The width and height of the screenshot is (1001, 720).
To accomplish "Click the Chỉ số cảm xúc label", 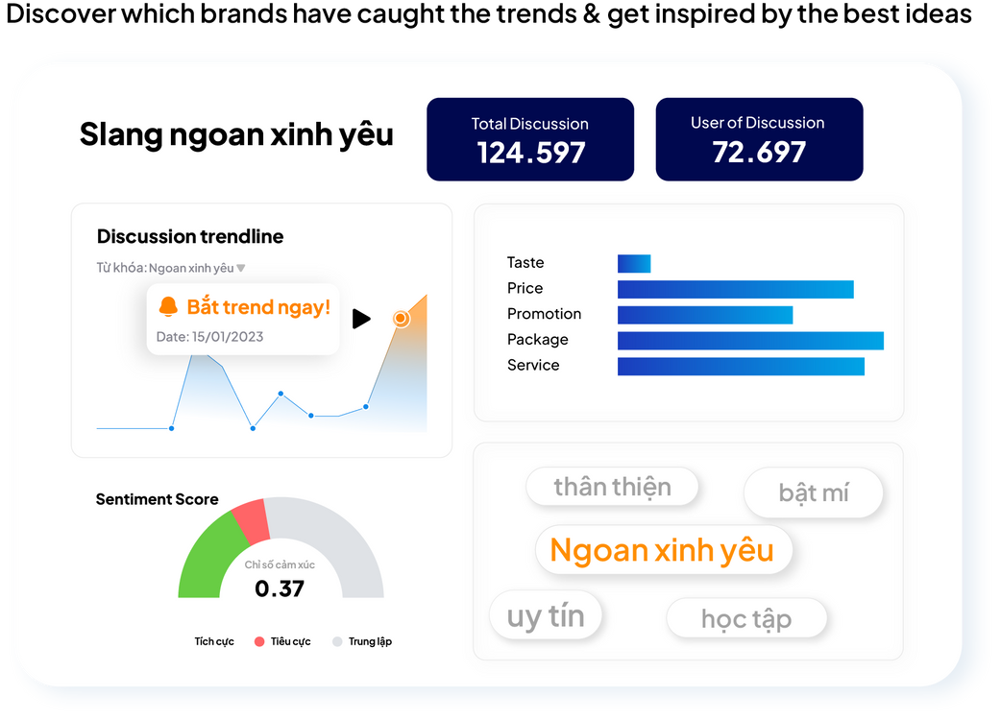I will [280, 565].
